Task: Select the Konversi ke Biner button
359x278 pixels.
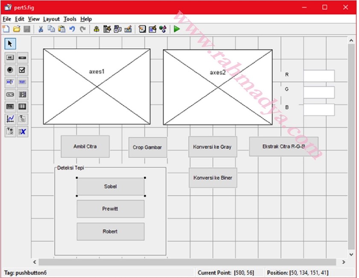Action: [213, 178]
